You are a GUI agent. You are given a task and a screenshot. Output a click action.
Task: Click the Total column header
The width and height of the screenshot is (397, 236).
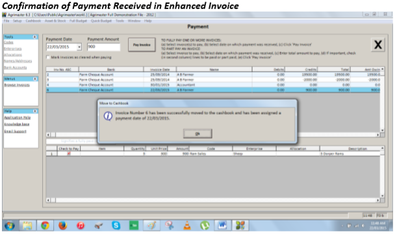click(x=334, y=69)
